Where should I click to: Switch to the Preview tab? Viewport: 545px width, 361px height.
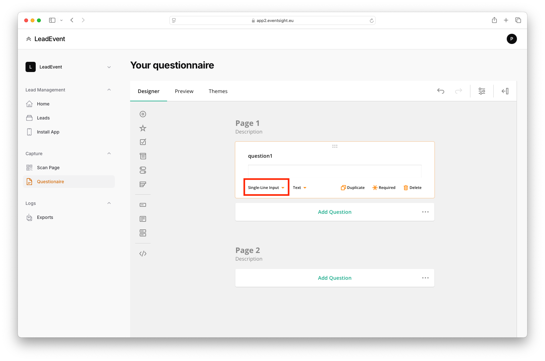pyautogui.click(x=184, y=91)
